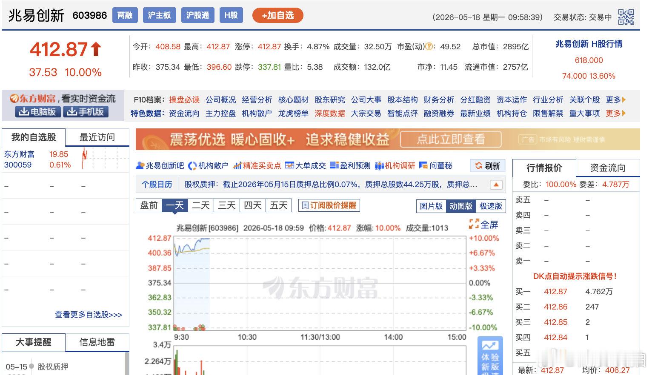
Task: Open 机构散户 icon link above chart
Action: [208, 165]
